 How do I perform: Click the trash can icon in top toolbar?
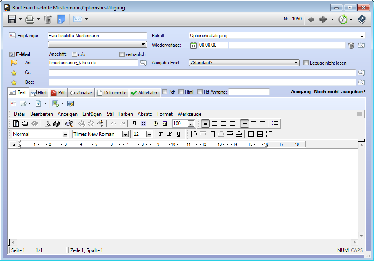(x=48, y=19)
